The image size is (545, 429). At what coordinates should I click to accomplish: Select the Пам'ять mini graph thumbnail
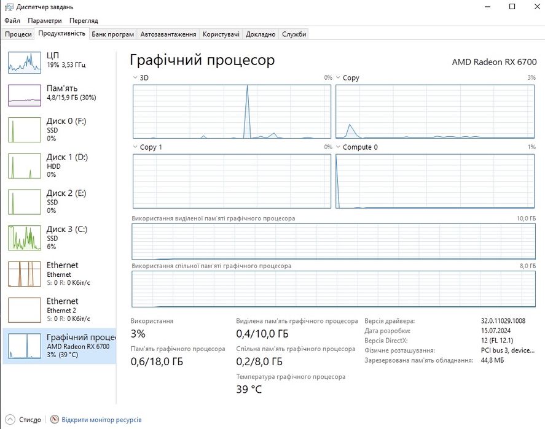pyautogui.click(x=25, y=95)
